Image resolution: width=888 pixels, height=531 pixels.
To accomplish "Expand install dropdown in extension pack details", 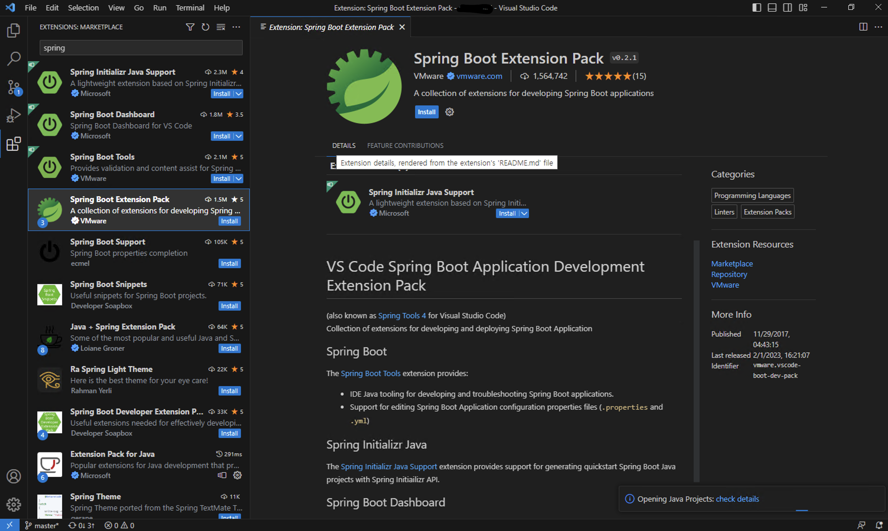I will [524, 214].
